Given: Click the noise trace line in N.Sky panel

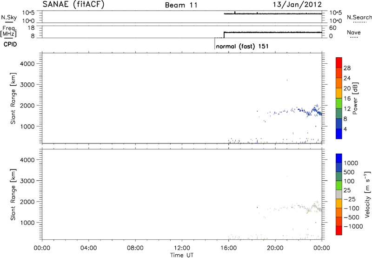Looking at the screenshot, I should click(273, 14).
